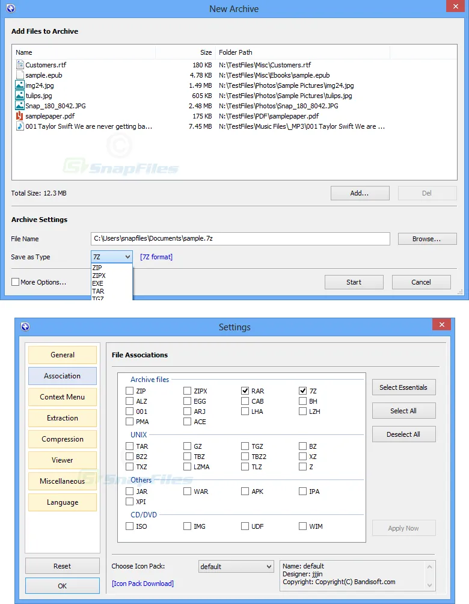Screen dimensions: 469x604
Task: Open the Association settings tab
Action: tap(63, 376)
